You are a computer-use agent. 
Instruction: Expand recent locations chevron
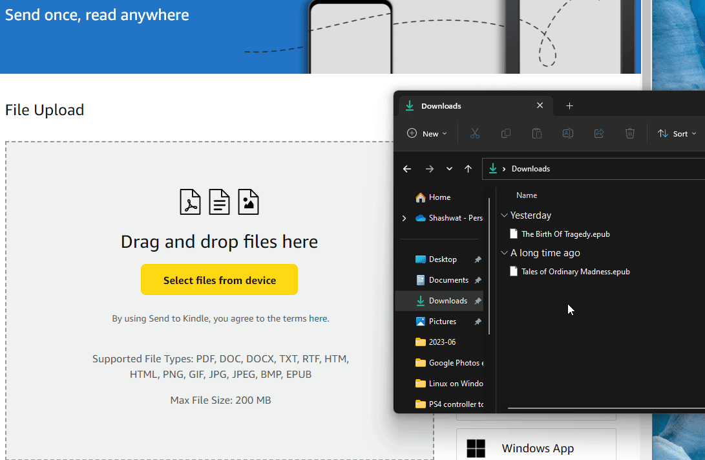coord(449,169)
